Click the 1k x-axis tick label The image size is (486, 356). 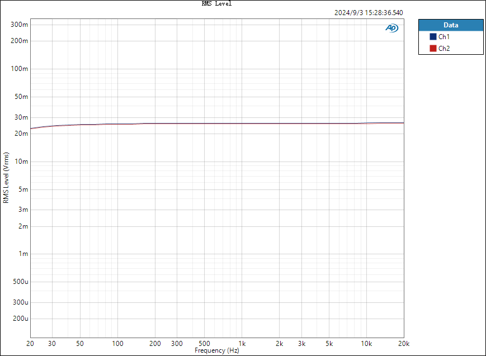pyautogui.click(x=242, y=344)
